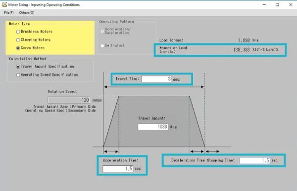Click the Motor Type group label
The width and height of the screenshot is (297, 191).
pyautogui.click(x=19, y=24)
